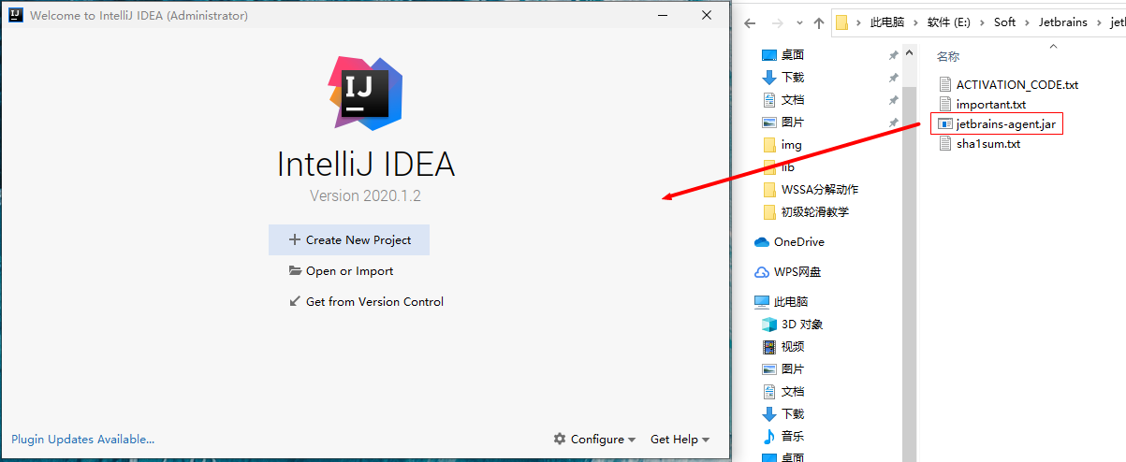This screenshot has width=1126, height=462.
Task: Click pin icon next to pinned 文档
Action: pos(894,100)
